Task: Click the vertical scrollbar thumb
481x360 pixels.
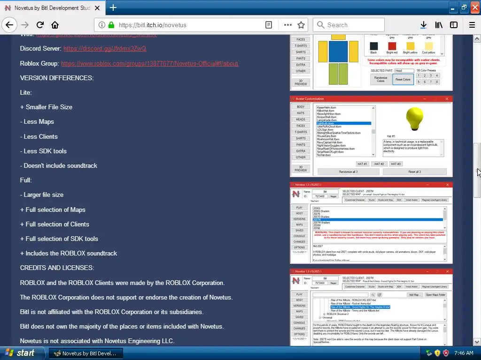Action: [x=477, y=170]
